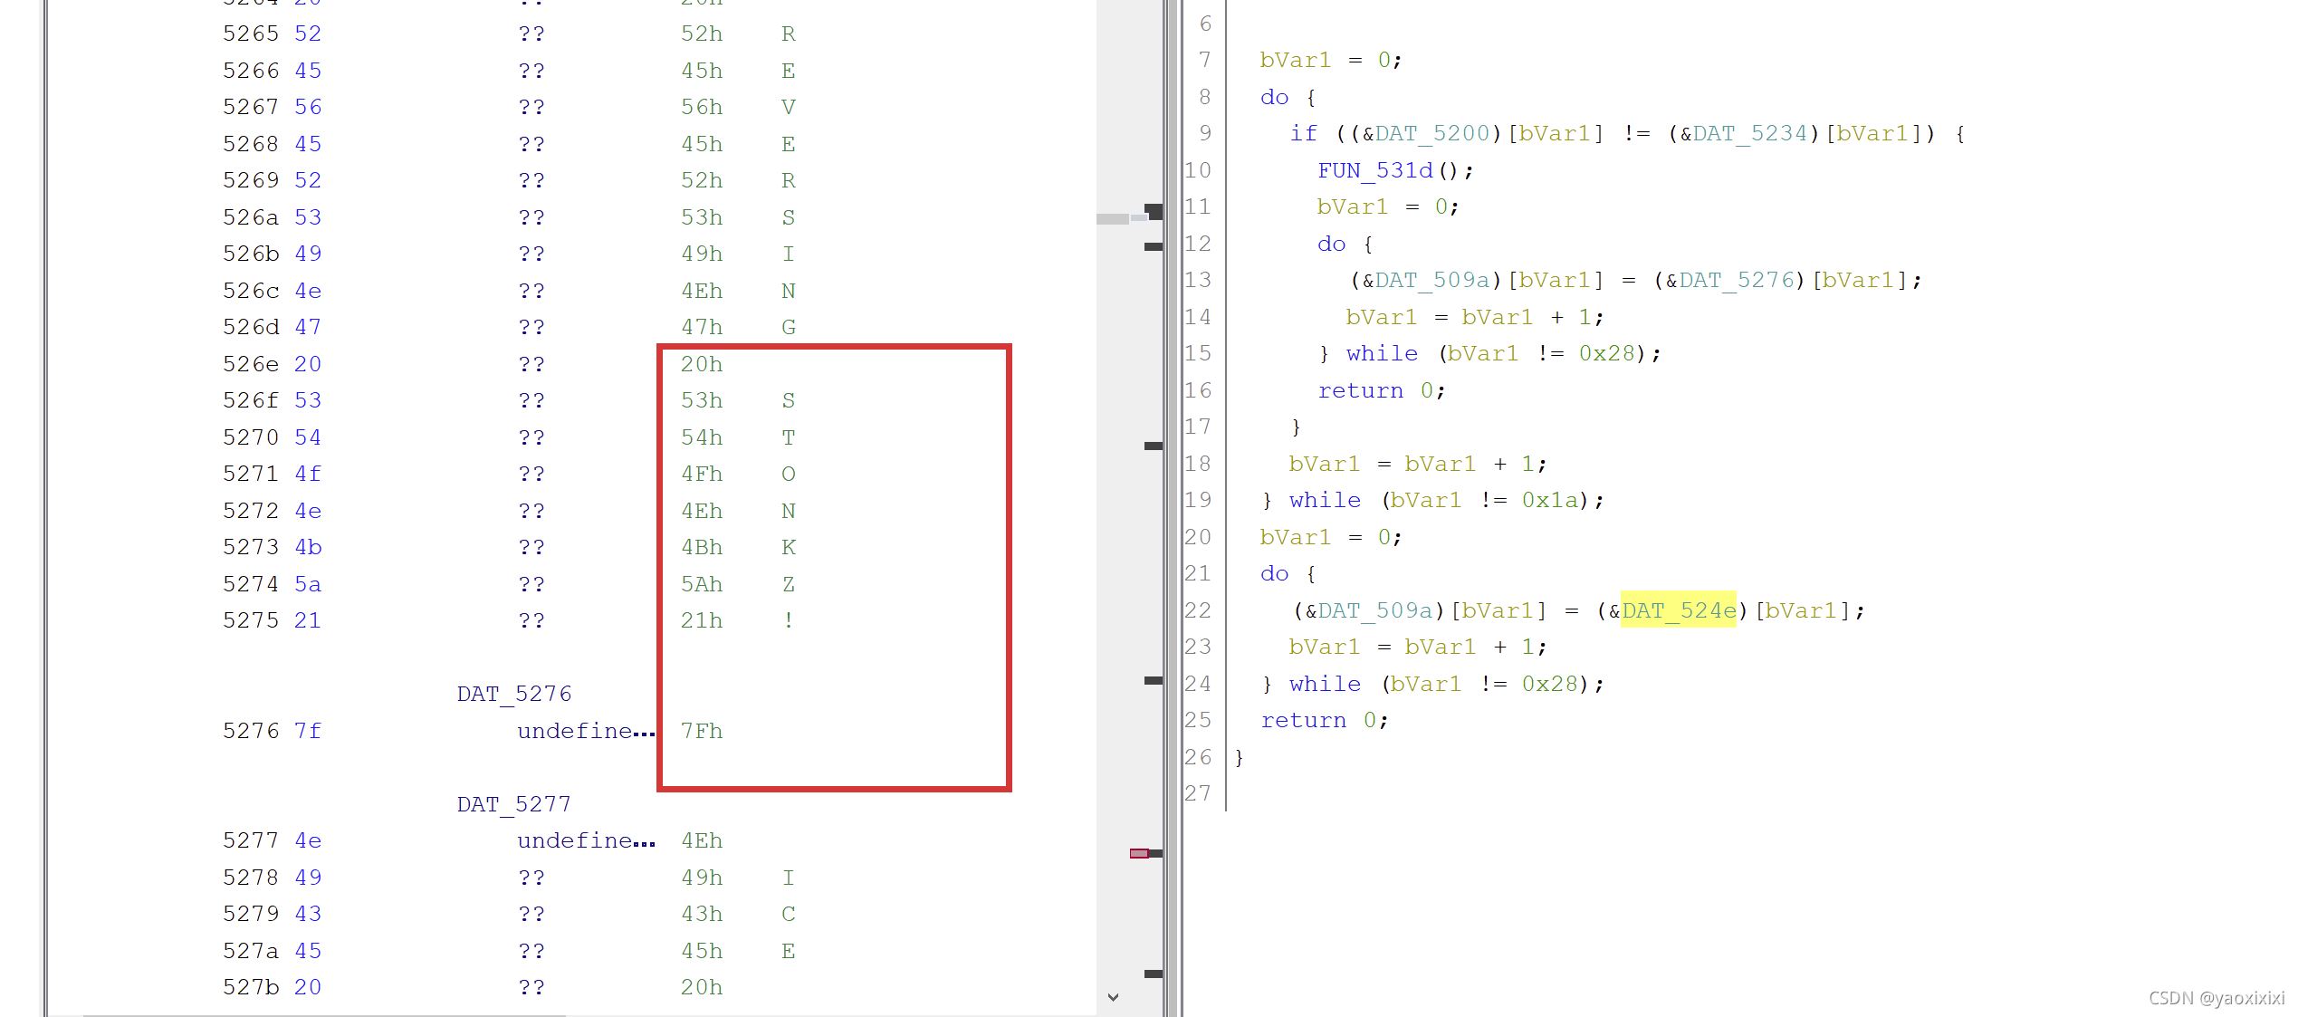Click DAT_5234 reference on line 9
Screen dimensions: 2298x1017
1749,134
